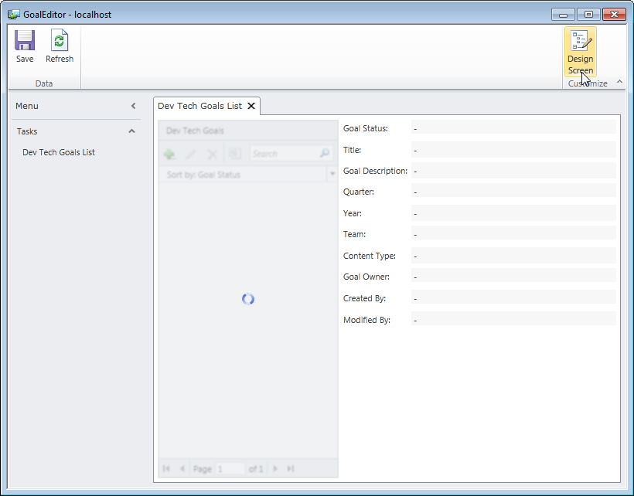The width and height of the screenshot is (634, 496).
Task: Go to previous page of list
Action: tap(182, 469)
